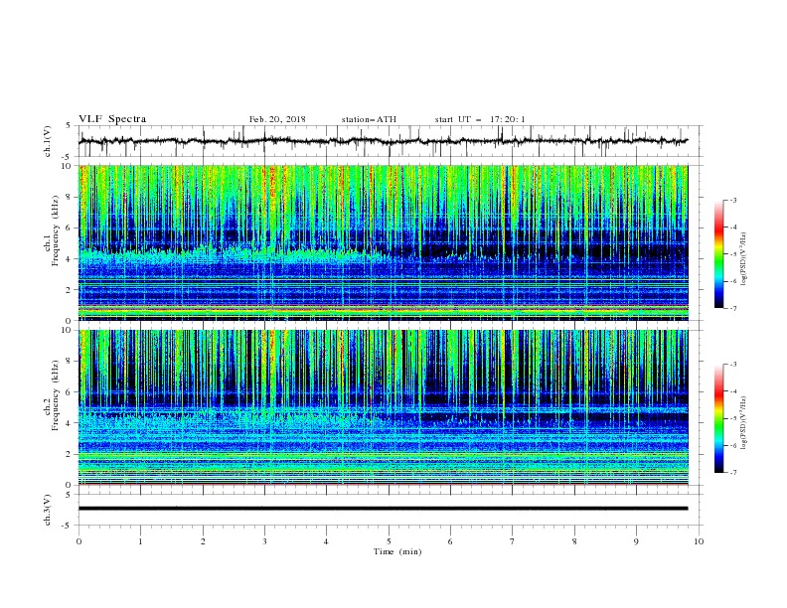Click the time axis tick label 2

click(203, 541)
